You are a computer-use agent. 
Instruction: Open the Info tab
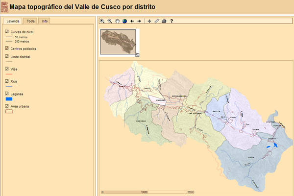[45, 21]
